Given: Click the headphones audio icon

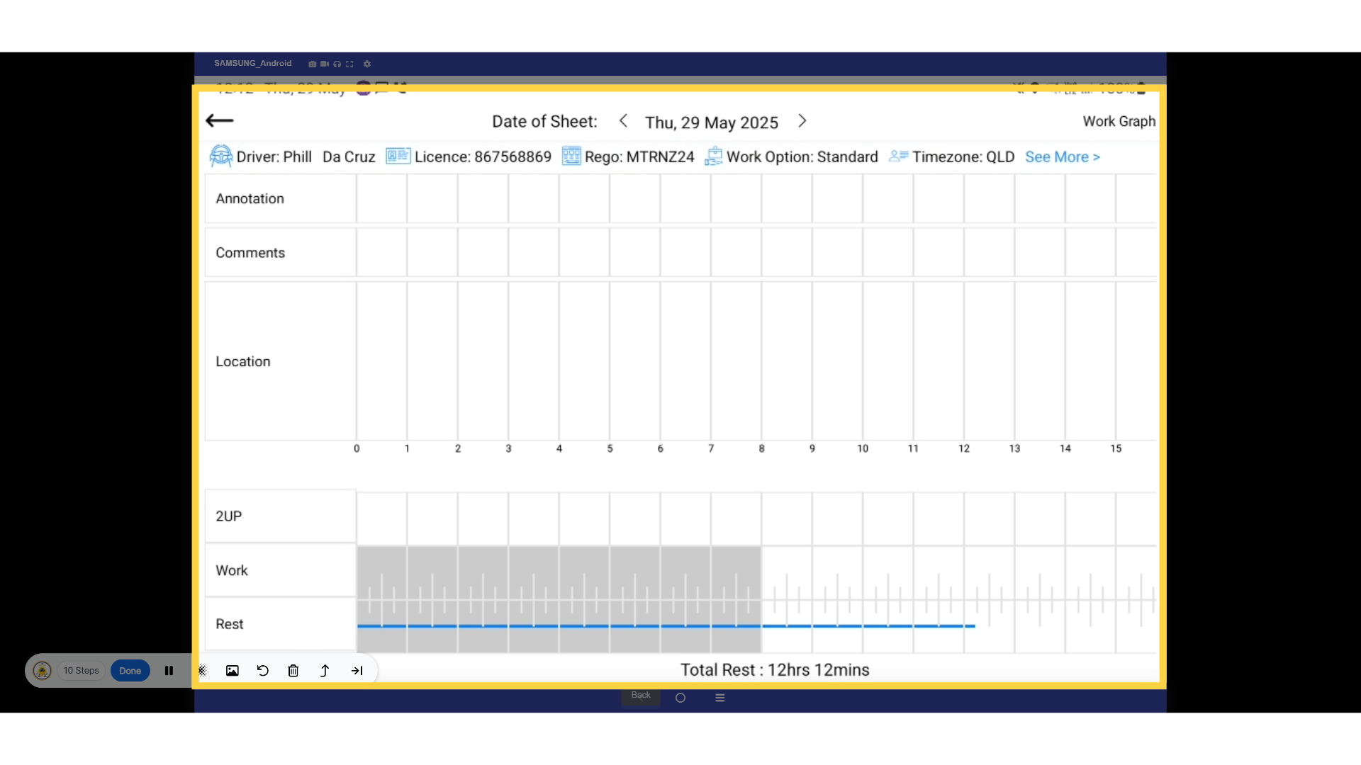Looking at the screenshot, I should pyautogui.click(x=337, y=64).
